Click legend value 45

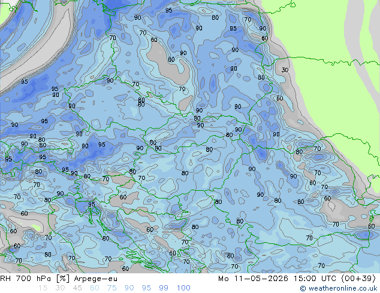77,288
